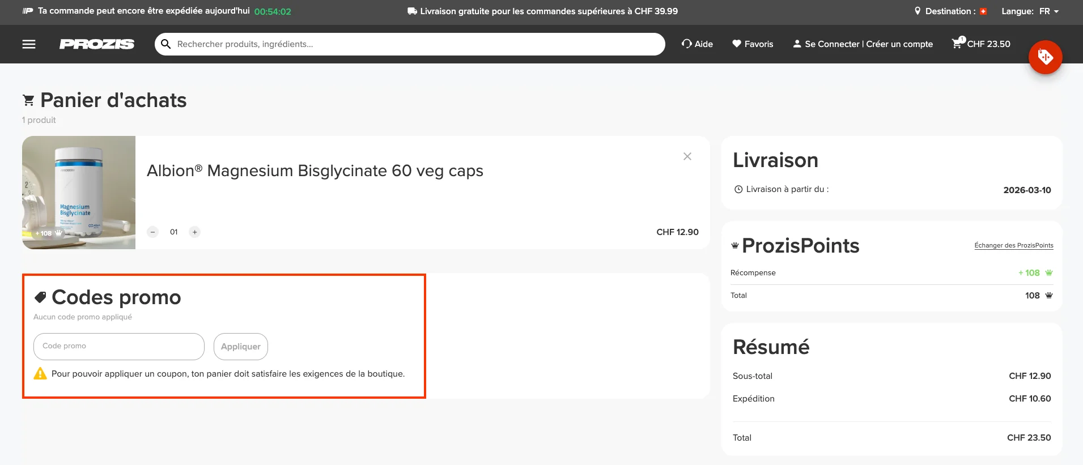Click the product price CHF 12.90

click(x=677, y=232)
